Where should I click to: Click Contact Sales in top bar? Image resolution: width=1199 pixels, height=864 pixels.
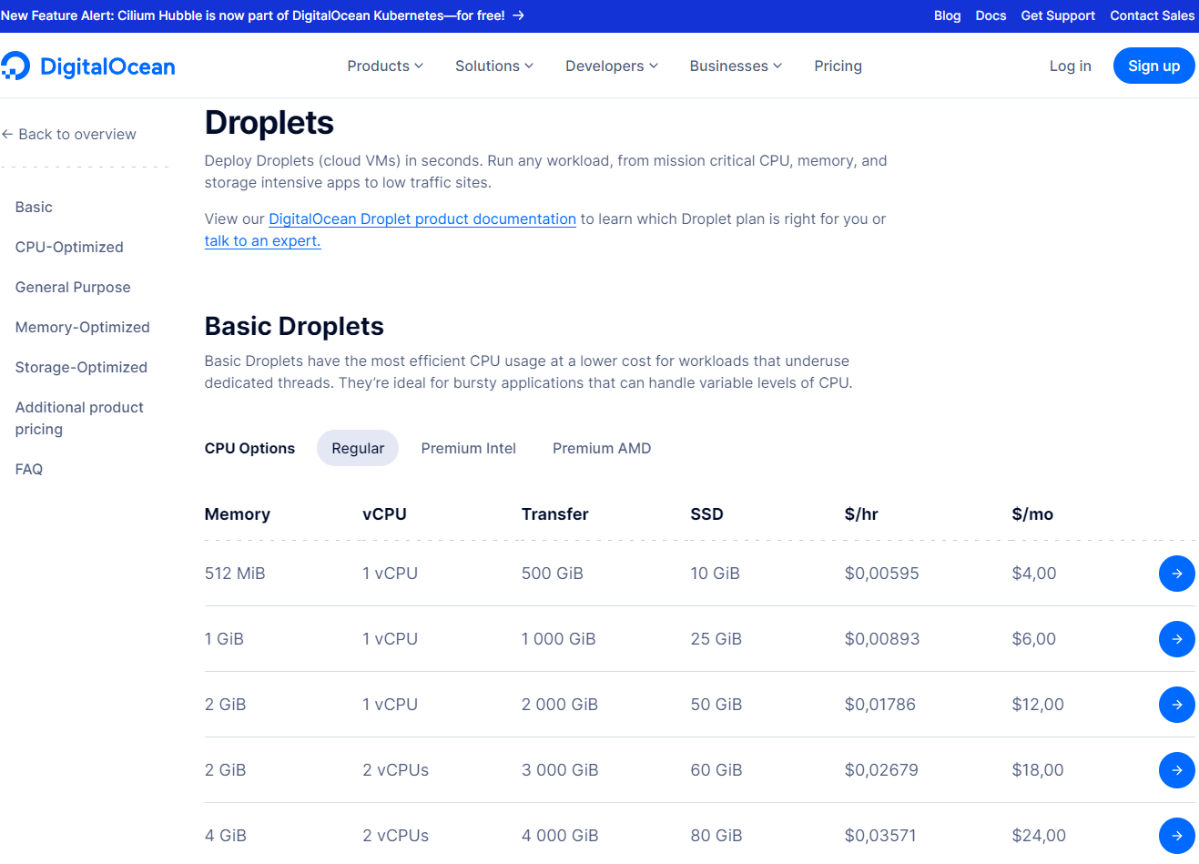(x=1152, y=15)
